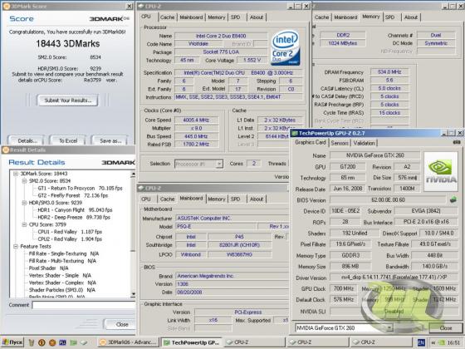This screenshot has height=349, width=465.
Task: Click the blue PU quick launch icon
Action: (62, 342)
